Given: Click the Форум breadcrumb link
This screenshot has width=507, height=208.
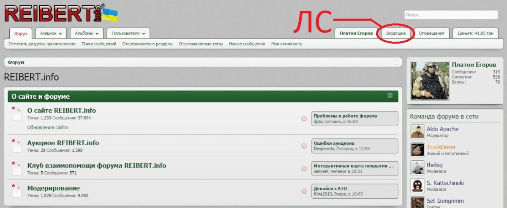Looking at the screenshot, I should coord(16,62).
